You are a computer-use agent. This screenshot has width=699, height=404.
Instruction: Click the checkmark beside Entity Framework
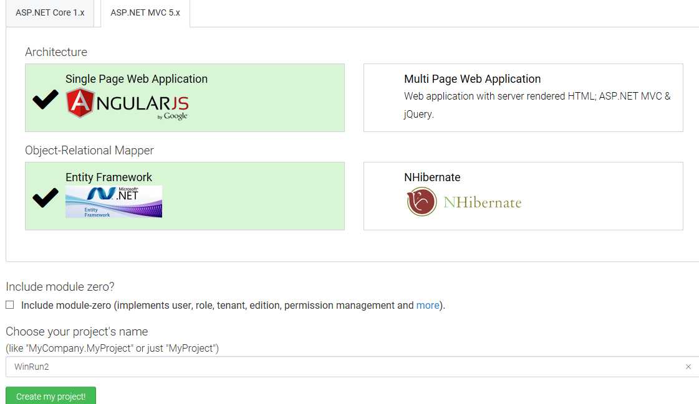[46, 197]
